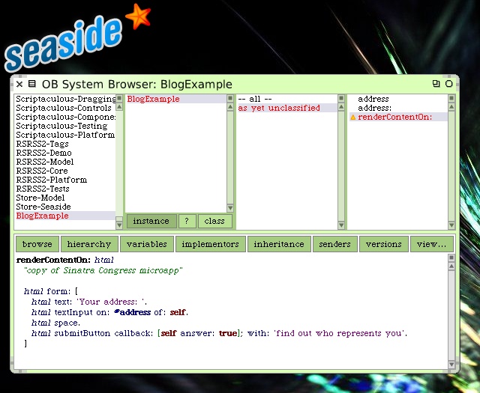Click inside the code editor on submitButton line
This screenshot has height=393, width=480.
click(x=219, y=333)
